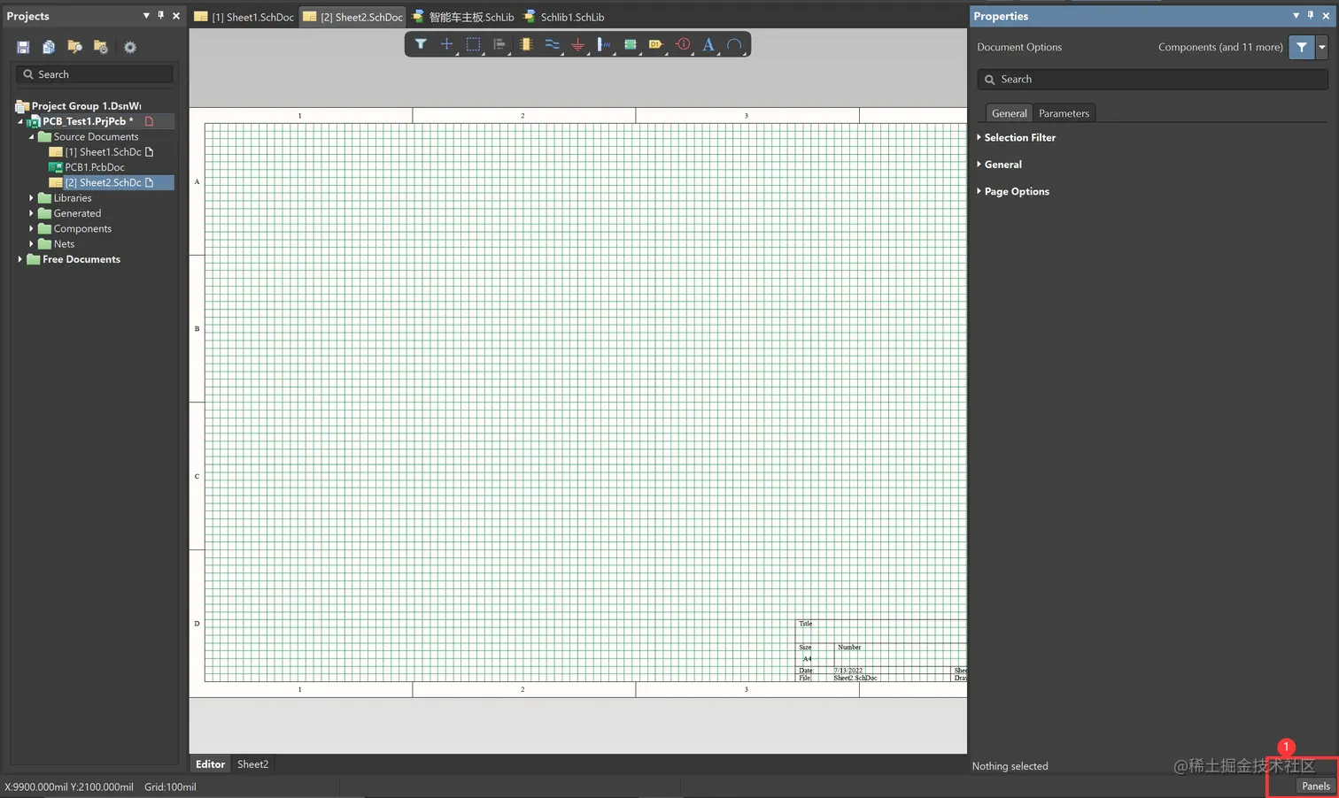Image resolution: width=1339 pixels, height=798 pixels.
Task: Expand the Nets folder
Action: pyautogui.click(x=31, y=244)
